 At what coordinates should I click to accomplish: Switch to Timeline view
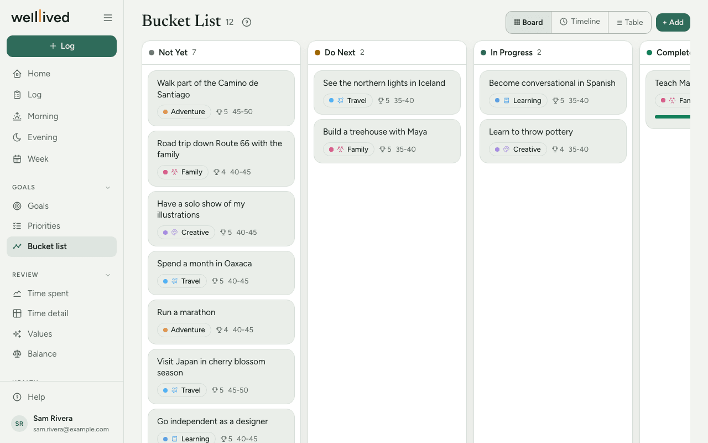(x=580, y=22)
